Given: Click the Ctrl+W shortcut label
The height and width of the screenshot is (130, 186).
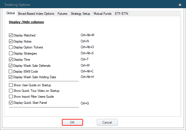Looking at the screenshot, I should 85,65.
